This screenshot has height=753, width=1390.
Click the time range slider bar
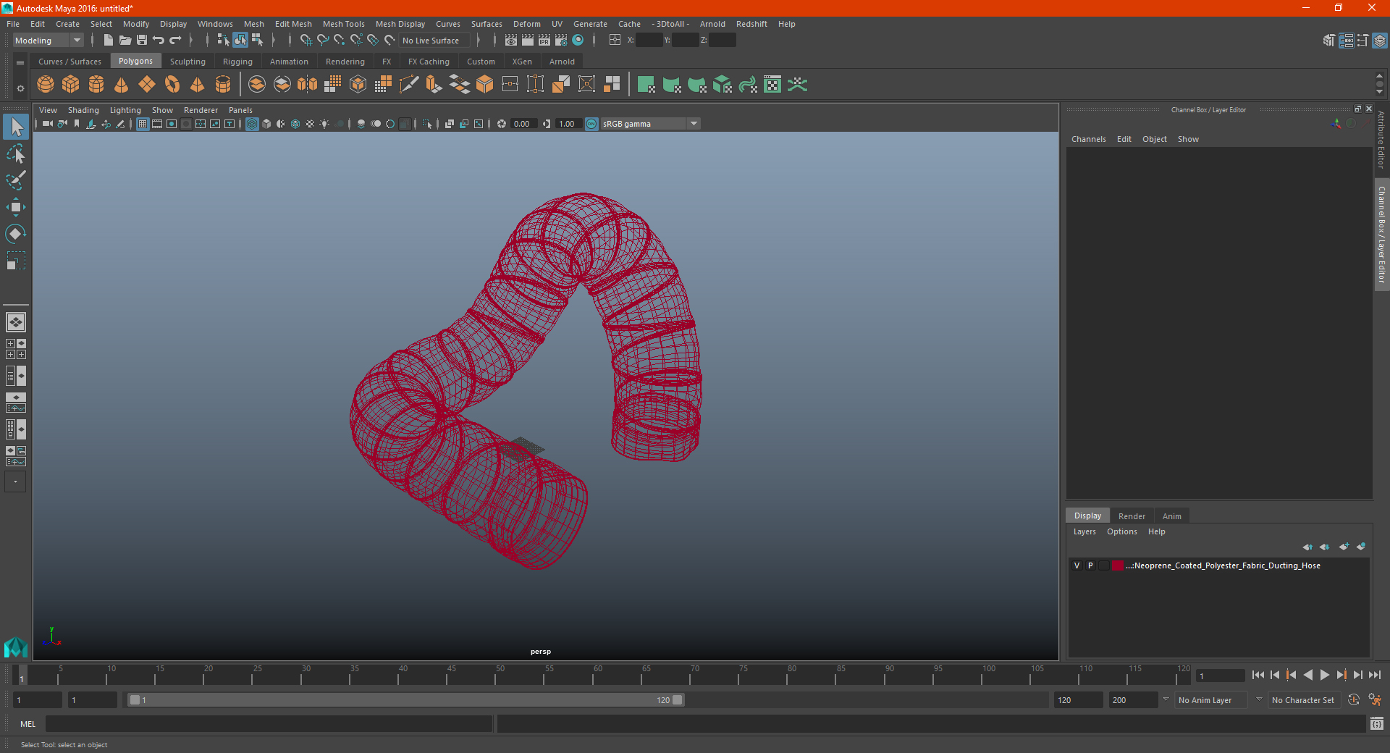[405, 700]
